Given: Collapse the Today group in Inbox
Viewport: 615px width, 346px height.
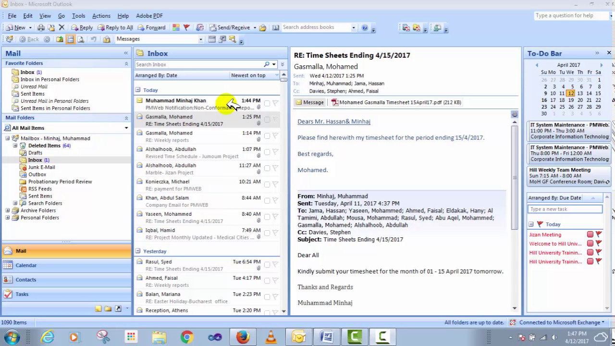Looking at the screenshot, I should click(138, 90).
